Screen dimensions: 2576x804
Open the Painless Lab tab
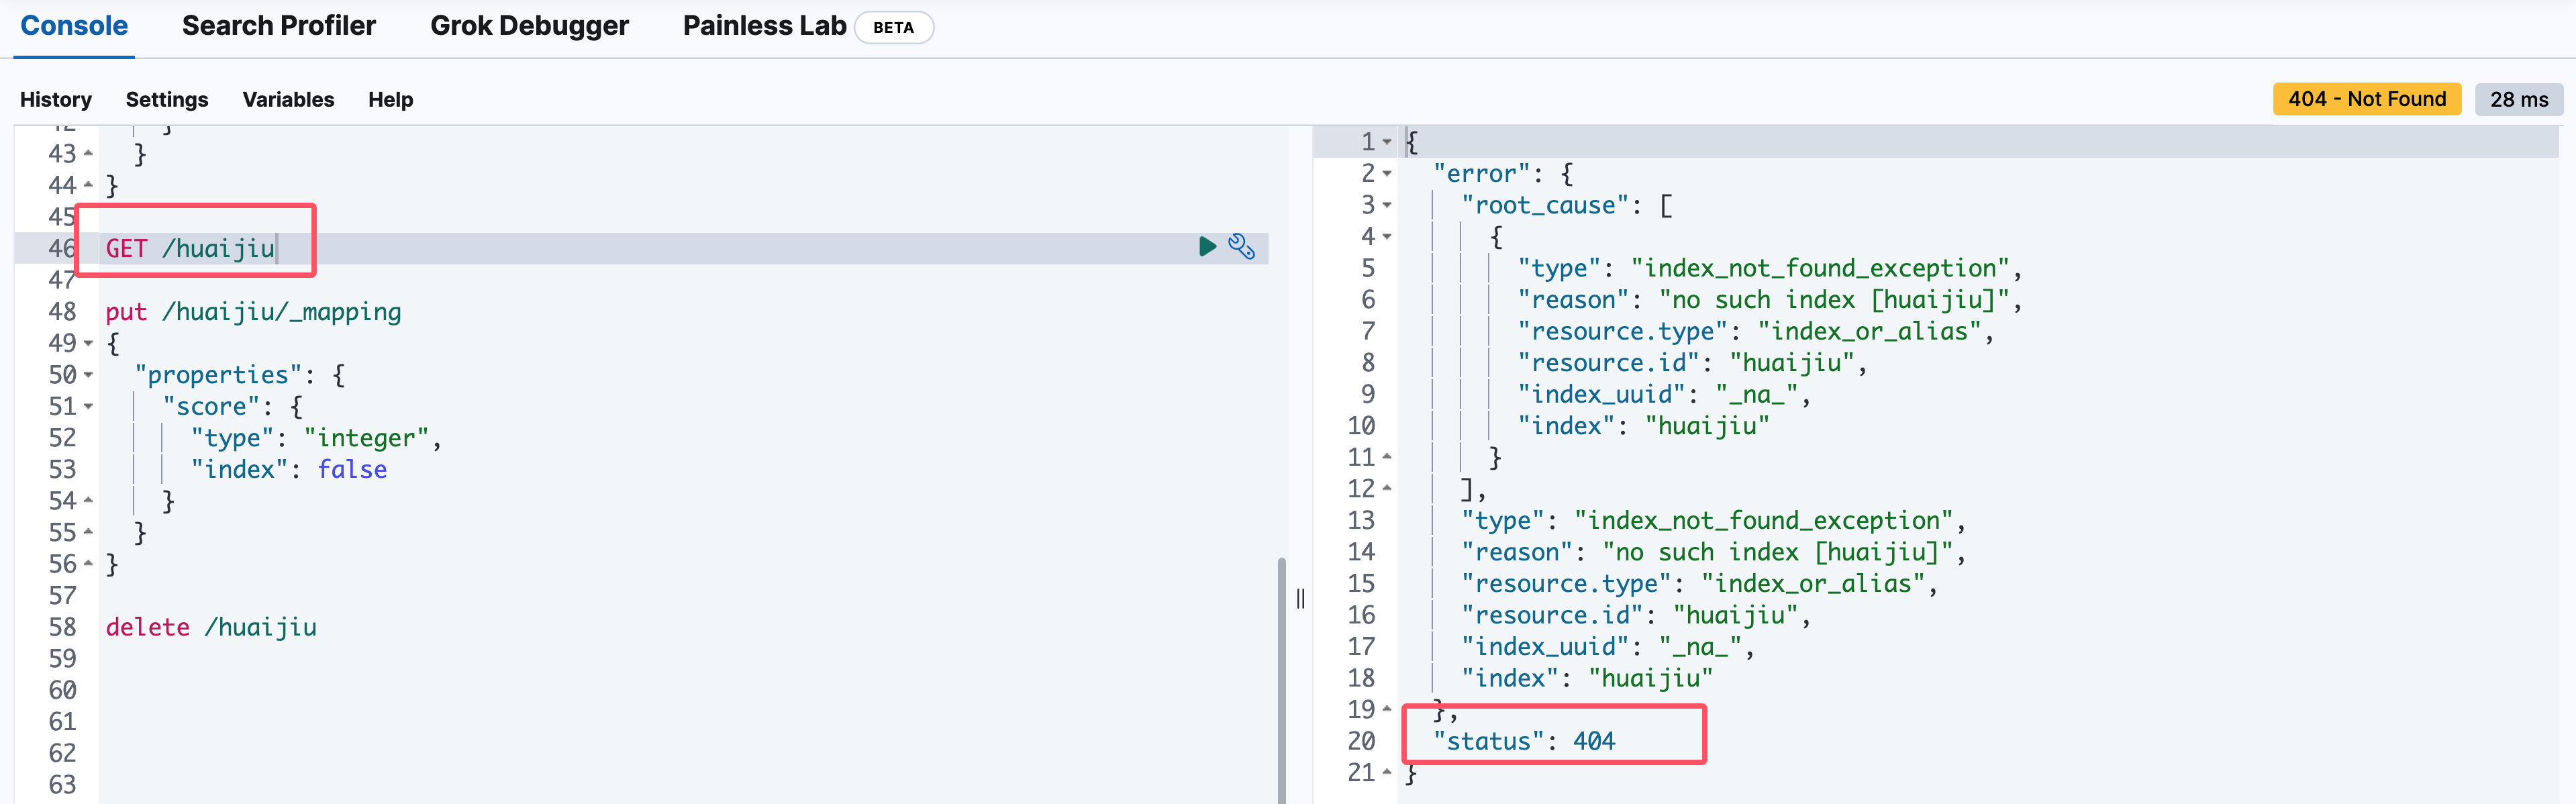pos(764,26)
